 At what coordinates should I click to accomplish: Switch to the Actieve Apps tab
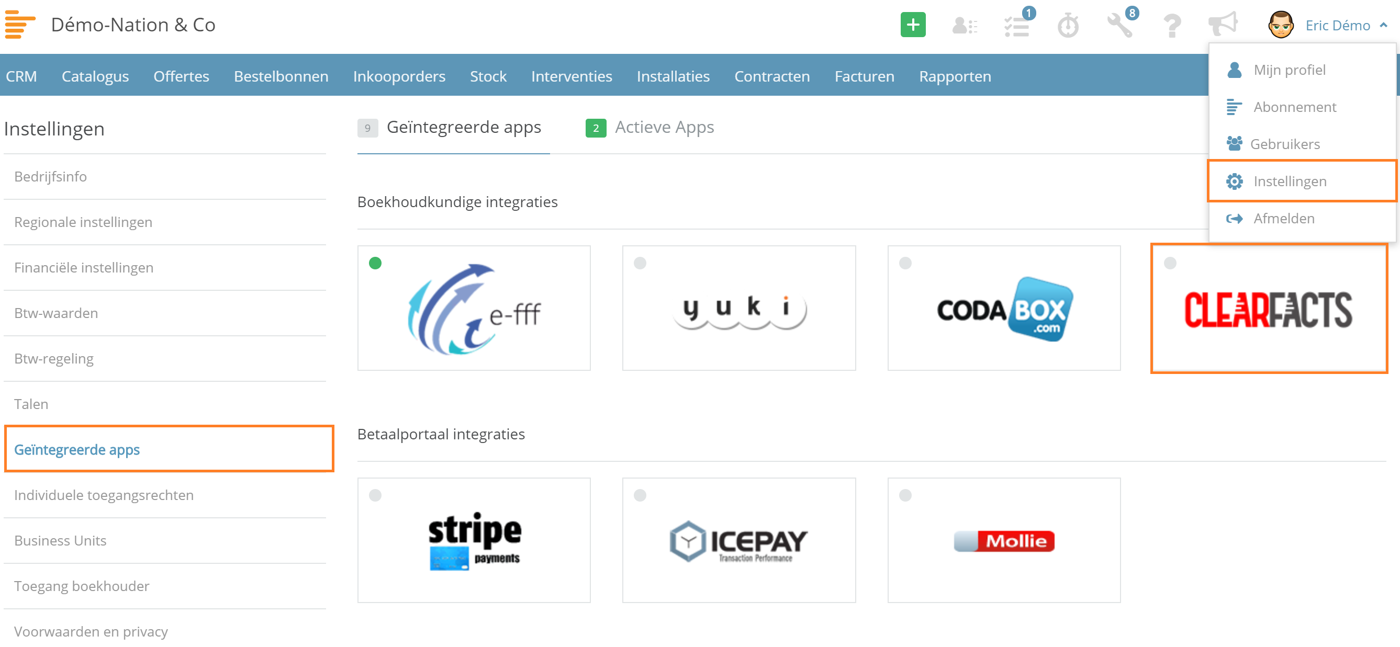(649, 128)
